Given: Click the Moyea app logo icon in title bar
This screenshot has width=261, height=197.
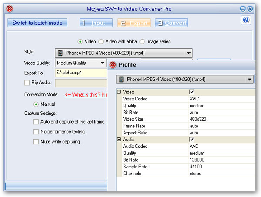Looking at the screenshot, I should 10,9.
